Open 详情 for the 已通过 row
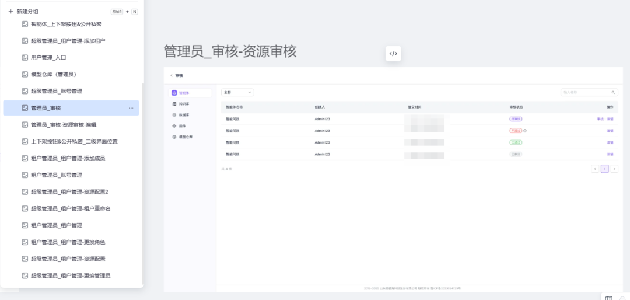This screenshot has height=300, width=630. tap(610, 142)
